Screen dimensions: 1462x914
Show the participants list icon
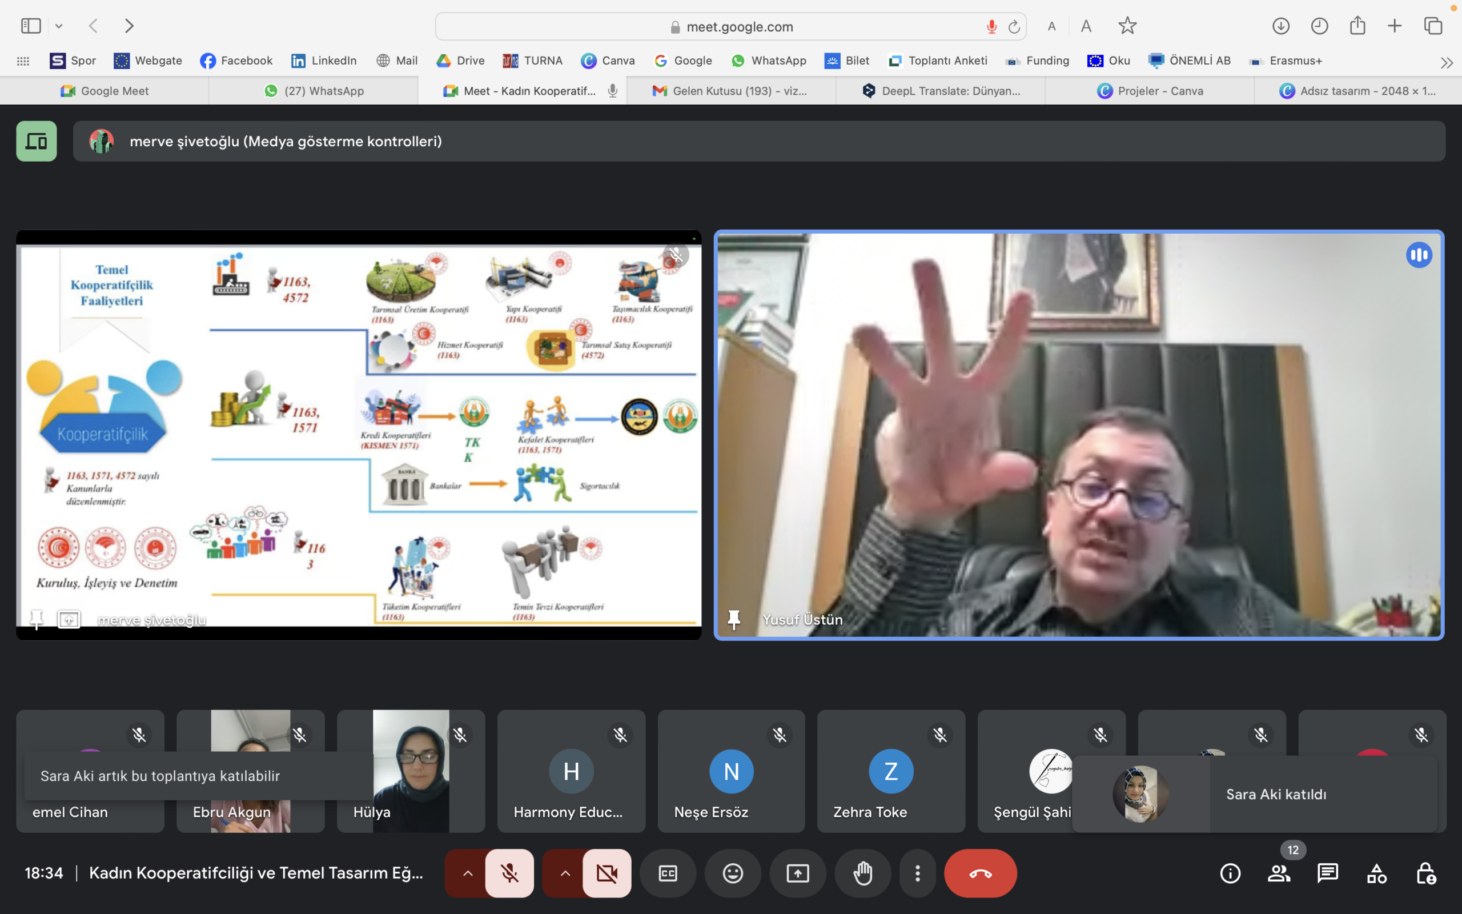click(x=1279, y=873)
